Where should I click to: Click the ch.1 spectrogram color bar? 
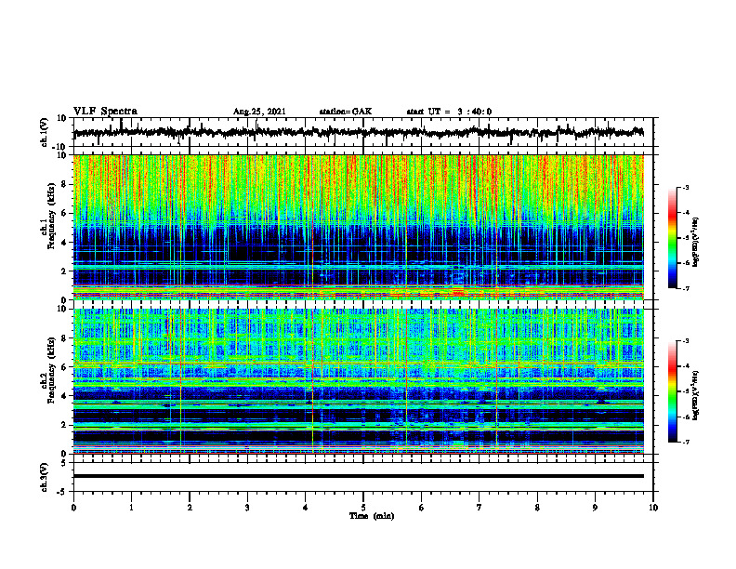[x=673, y=238]
